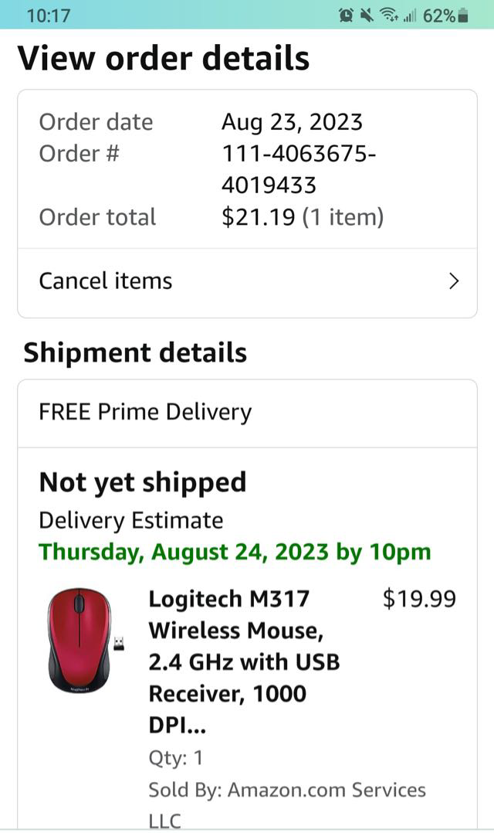Tap the Not yet shipped status
Screen dimensions: 494x833
pyautogui.click(x=143, y=482)
